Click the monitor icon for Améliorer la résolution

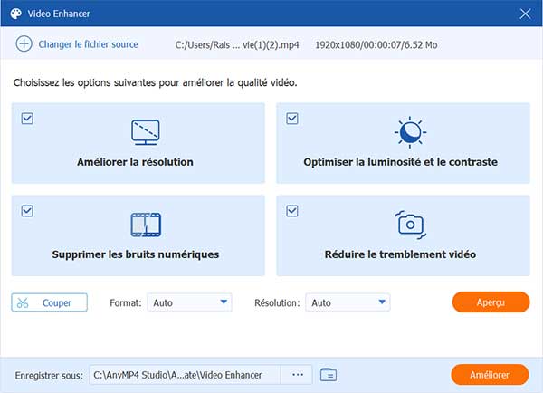click(146, 132)
